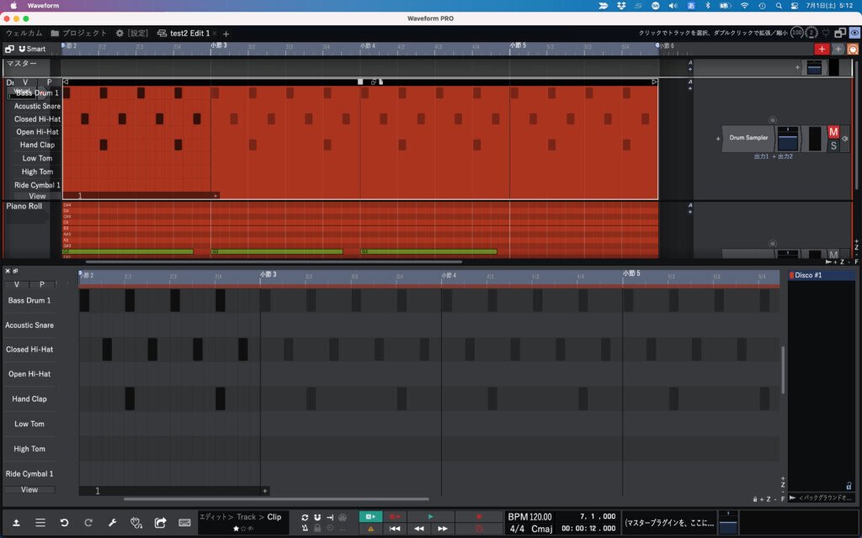Add a new track with the red plus button
The width and height of the screenshot is (862, 538).
pyautogui.click(x=822, y=49)
